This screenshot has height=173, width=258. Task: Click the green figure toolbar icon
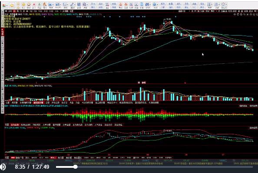40,4
